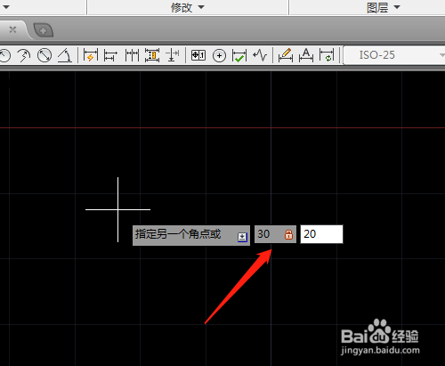Image resolution: width=445 pixels, height=366 pixels.
Task: Click the Center Mark circle icon
Action: point(219,55)
